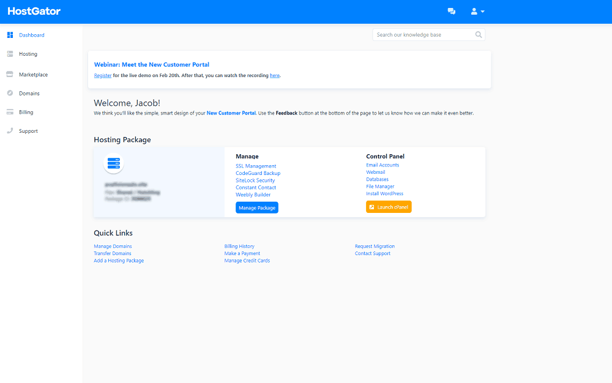Click Make a Payment link
Image resolution: width=612 pixels, height=383 pixels.
(x=242, y=253)
